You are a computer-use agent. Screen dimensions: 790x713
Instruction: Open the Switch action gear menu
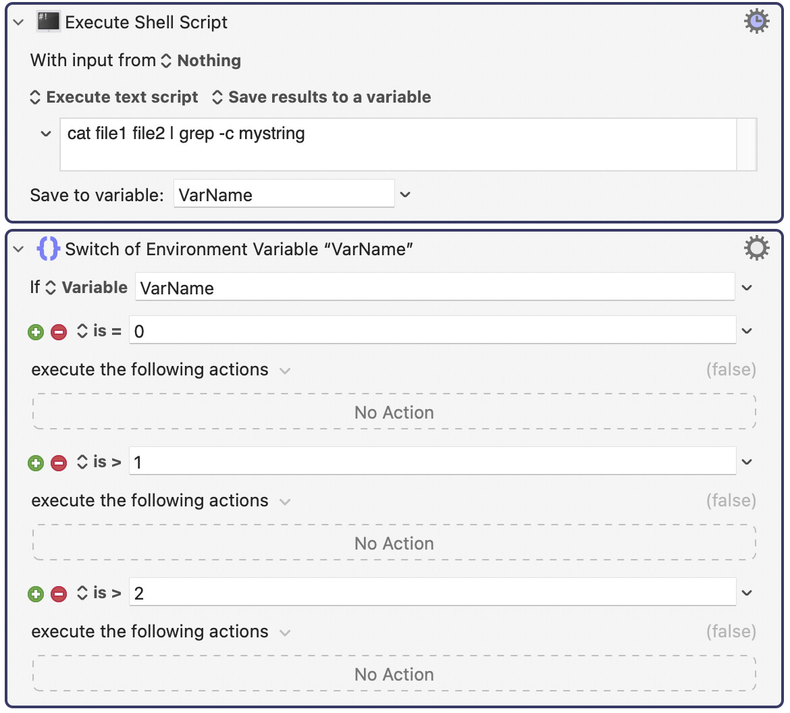click(756, 248)
